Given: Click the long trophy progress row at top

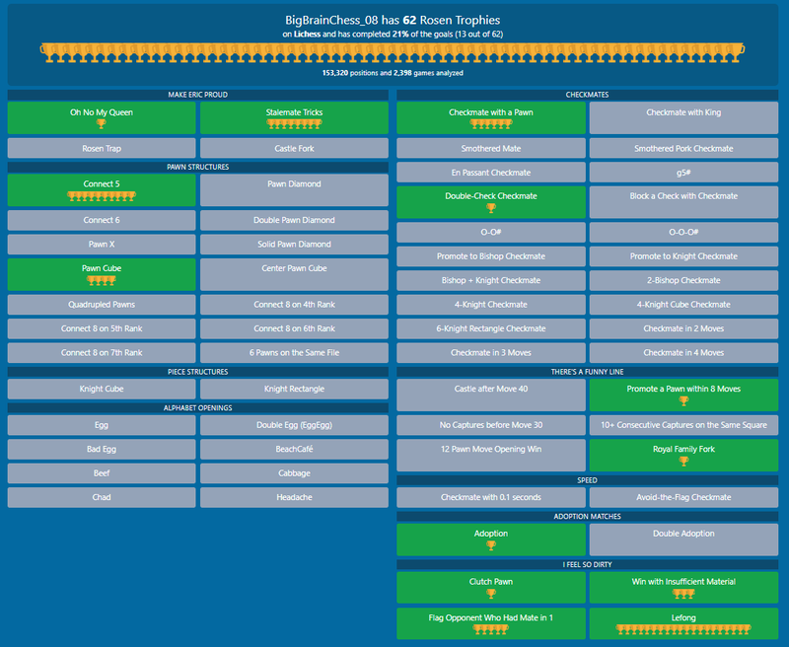Looking at the screenshot, I should pyautogui.click(x=394, y=51).
